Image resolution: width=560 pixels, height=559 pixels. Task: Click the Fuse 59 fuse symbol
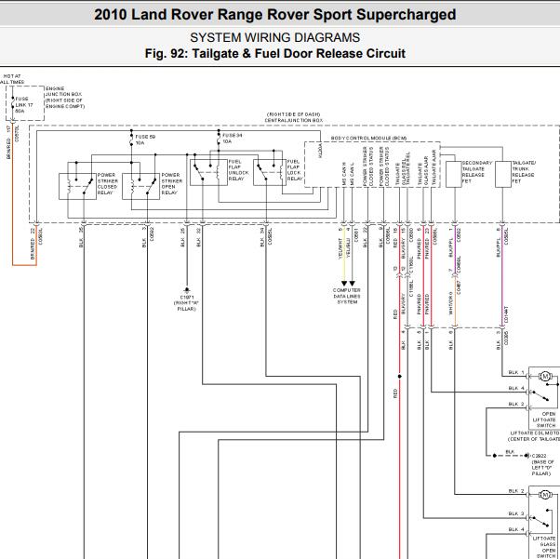tap(131, 140)
